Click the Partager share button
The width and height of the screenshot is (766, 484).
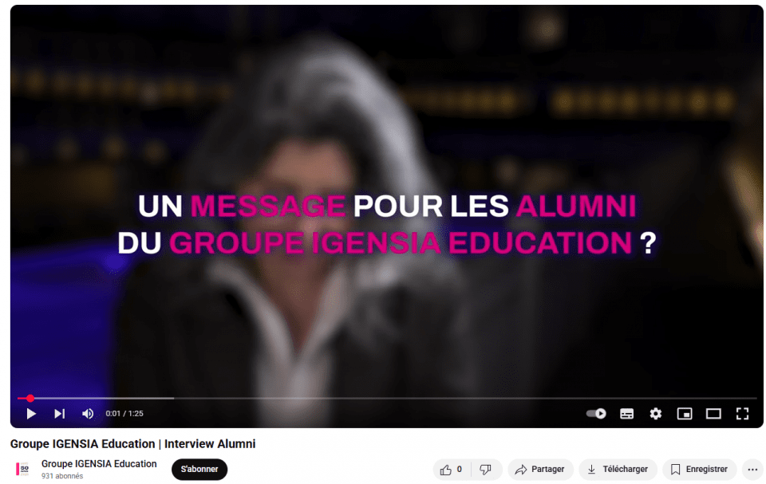(x=540, y=470)
